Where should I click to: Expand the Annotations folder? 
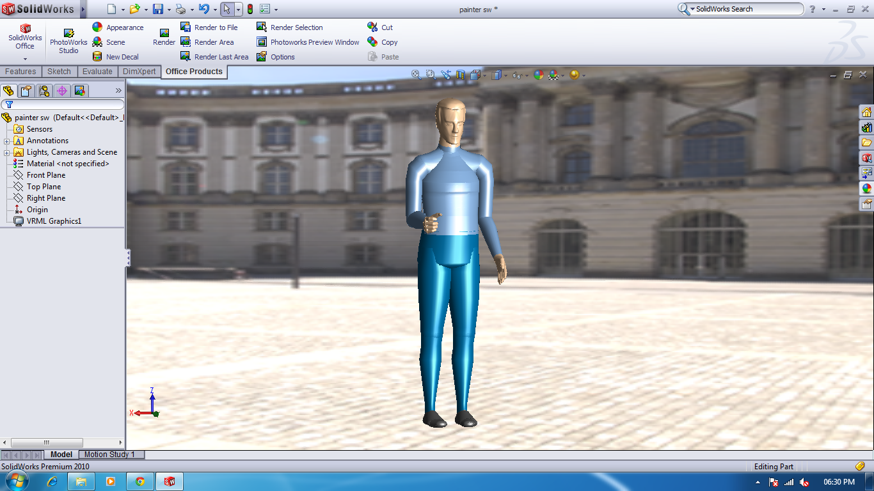(7, 141)
